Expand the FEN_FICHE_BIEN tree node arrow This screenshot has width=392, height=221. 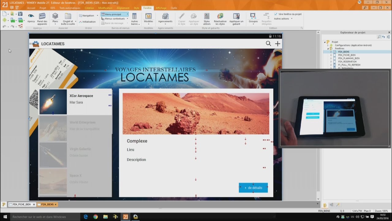point(331,55)
